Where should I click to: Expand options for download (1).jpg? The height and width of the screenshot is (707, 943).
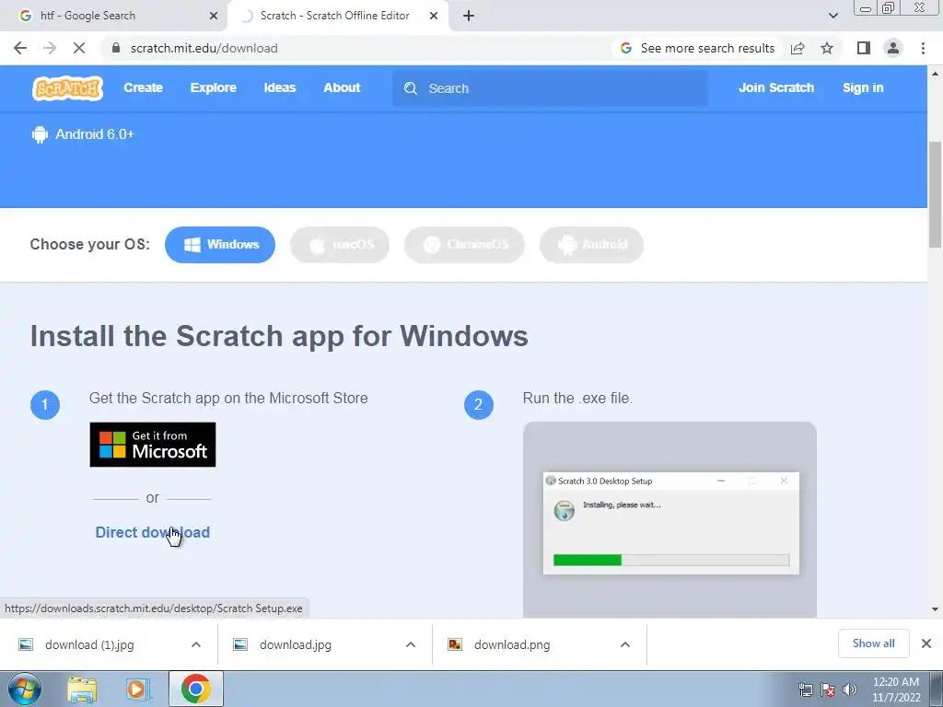click(196, 644)
